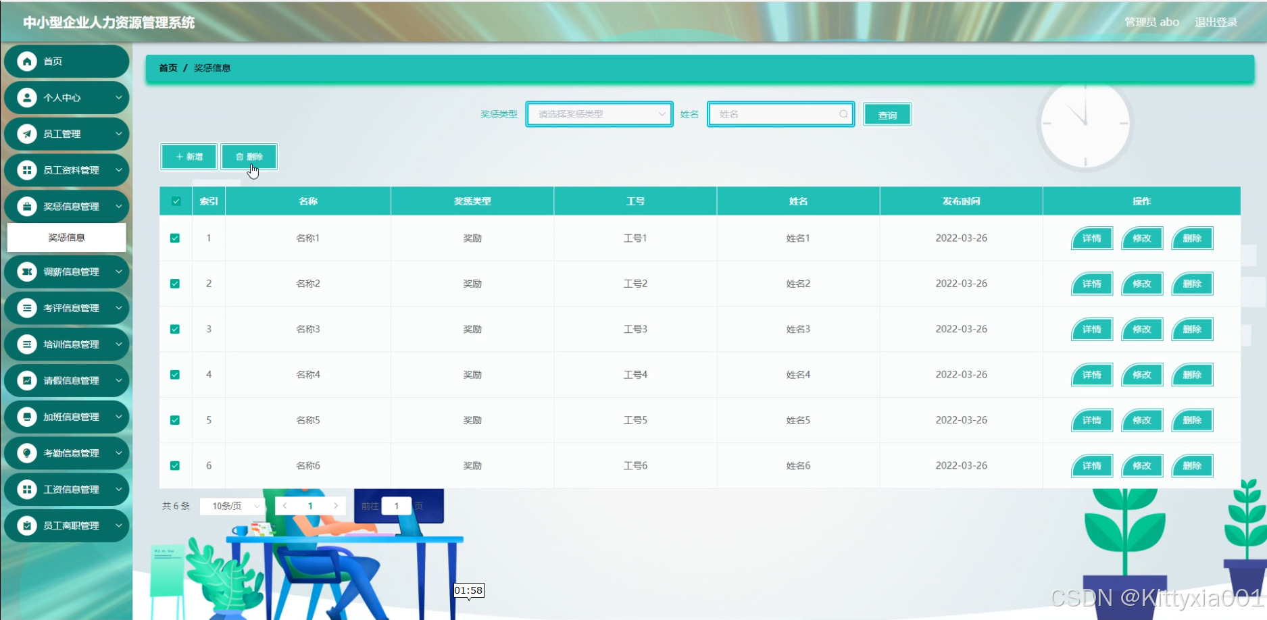Click the icon beside 调薪信息管理
1267x620 pixels.
coord(27,272)
